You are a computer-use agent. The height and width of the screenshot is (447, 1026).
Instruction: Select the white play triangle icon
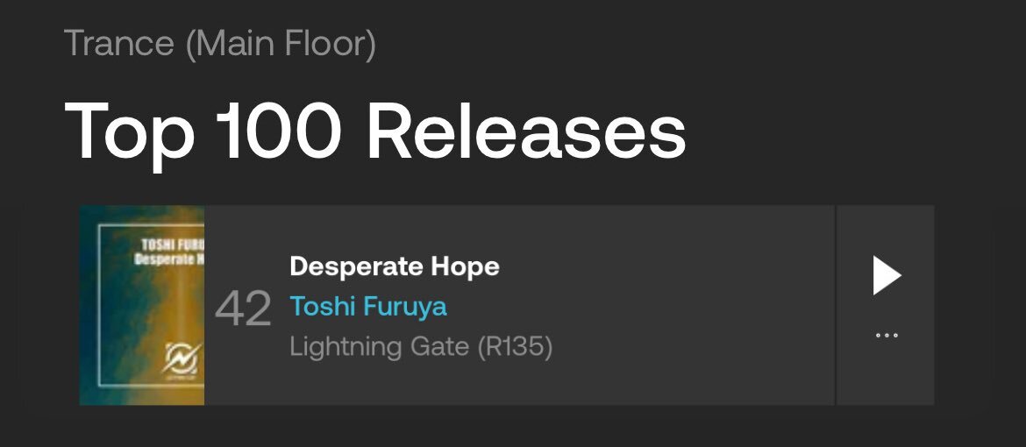coord(887,275)
